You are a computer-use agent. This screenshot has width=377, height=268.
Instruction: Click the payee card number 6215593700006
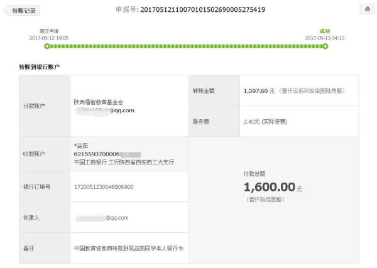pyautogui.click(x=97, y=154)
